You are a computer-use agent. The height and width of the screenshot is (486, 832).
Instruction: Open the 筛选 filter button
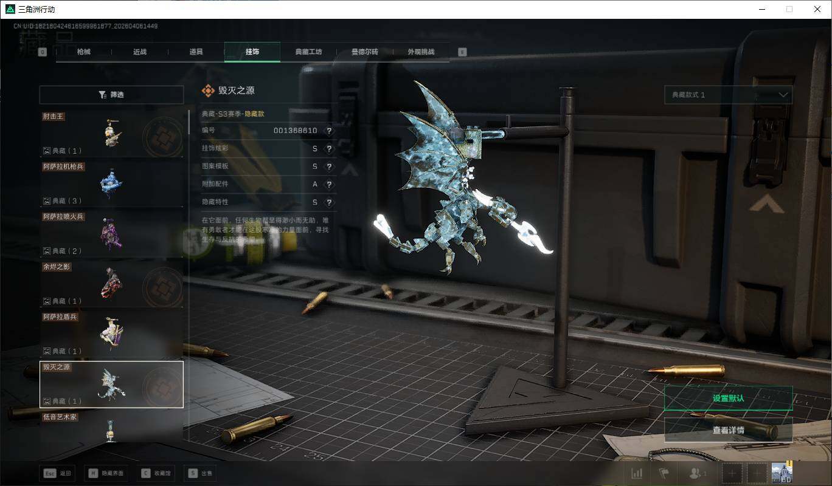111,95
